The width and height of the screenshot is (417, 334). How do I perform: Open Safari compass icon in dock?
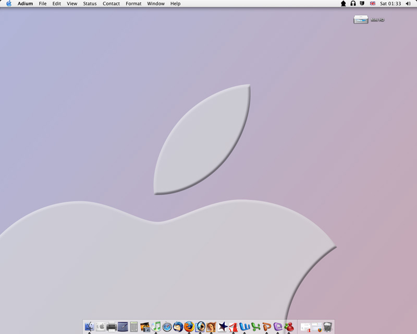[167, 327]
